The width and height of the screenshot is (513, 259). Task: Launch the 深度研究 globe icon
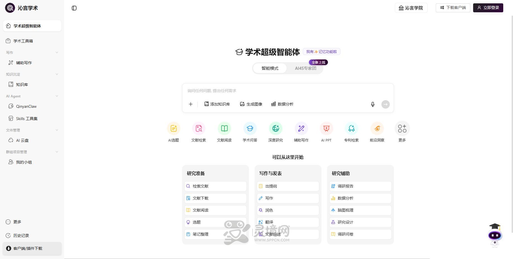pyautogui.click(x=276, y=128)
